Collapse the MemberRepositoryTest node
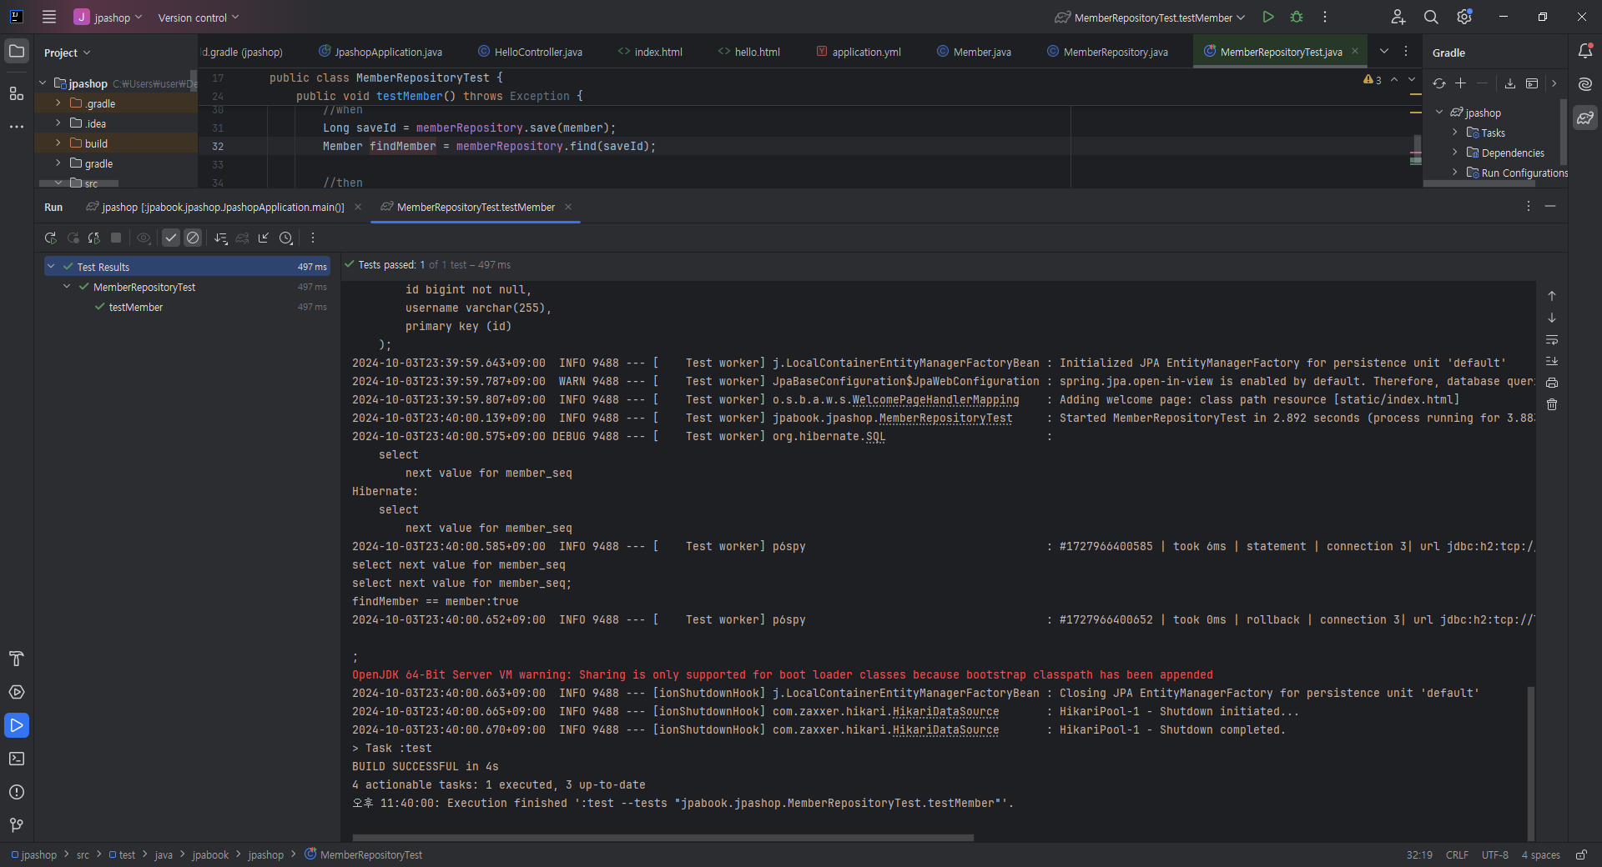Image resolution: width=1602 pixels, height=867 pixels. coord(67,287)
